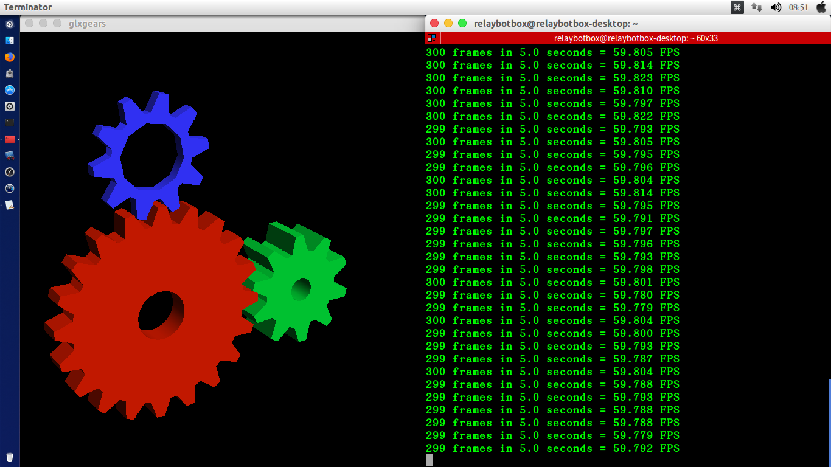
Task: Close the Terminator window with the red button
Action: click(x=434, y=23)
